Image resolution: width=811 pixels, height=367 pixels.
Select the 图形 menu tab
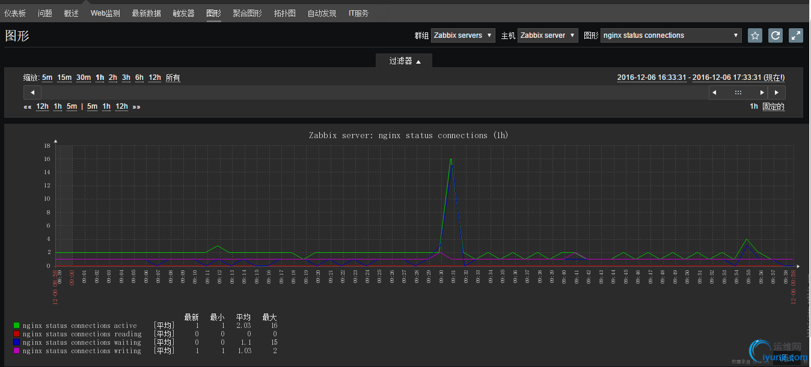tap(213, 13)
